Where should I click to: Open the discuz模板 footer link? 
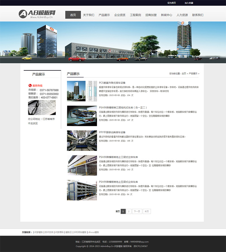coord(94,232)
